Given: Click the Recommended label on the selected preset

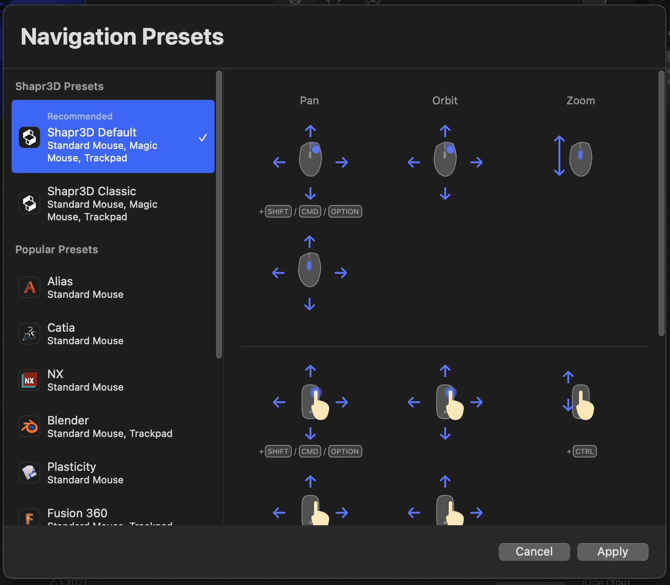Looking at the screenshot, I should pyautogui.click(x=80, y=116).
